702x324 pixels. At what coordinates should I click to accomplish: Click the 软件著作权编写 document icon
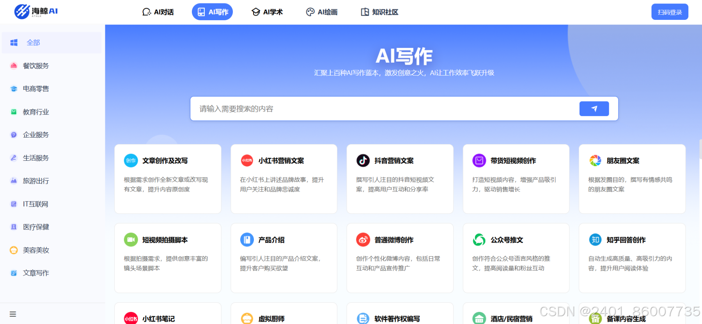(x=363, y=318)
